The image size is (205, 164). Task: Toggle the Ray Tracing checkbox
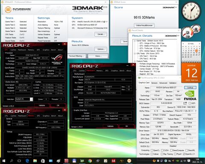(x=162, y=154)
